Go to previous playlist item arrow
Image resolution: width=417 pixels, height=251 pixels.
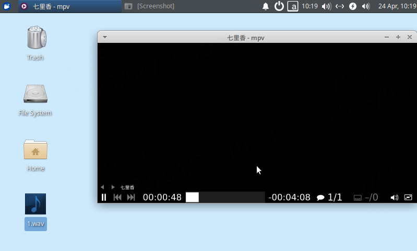pyautogui.click(x=102, y=187)
